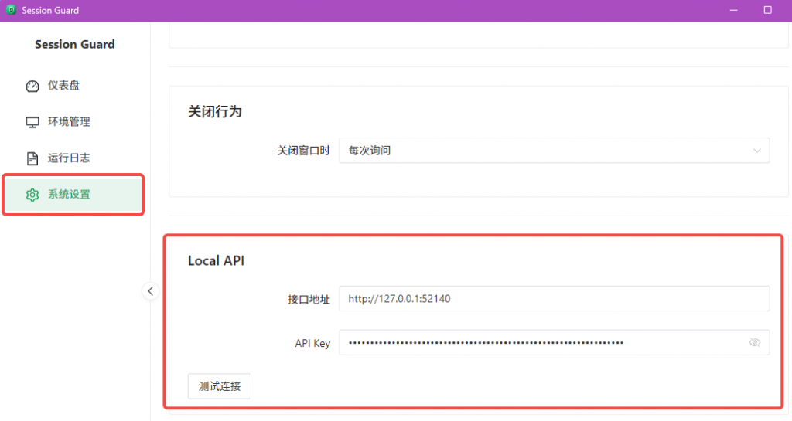This screenshot has width=792, height=421.
Task: Click into the masked API Key field
Action: 541,342
